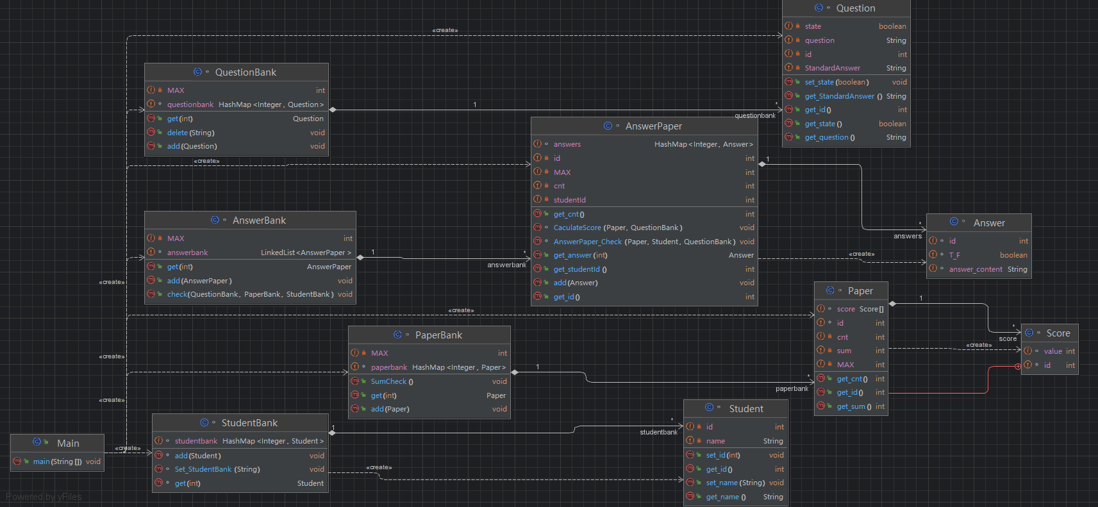Click field icon beside questionbank HashMap
The height and width of the screenshot is (507, 1098).
tap(151, 104)
